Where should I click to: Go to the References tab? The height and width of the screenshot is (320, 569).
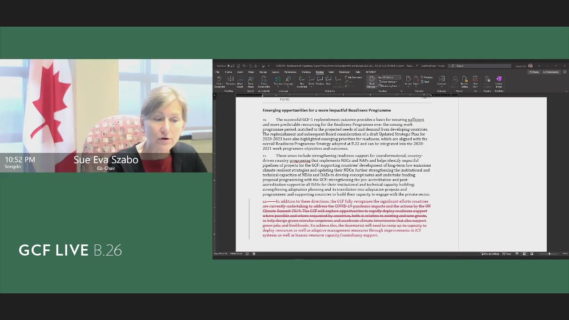click(290, 72)
